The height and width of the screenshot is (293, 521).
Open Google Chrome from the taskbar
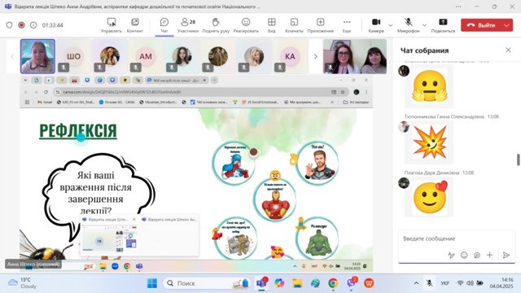pyautogui.click(x=333, y=283)
